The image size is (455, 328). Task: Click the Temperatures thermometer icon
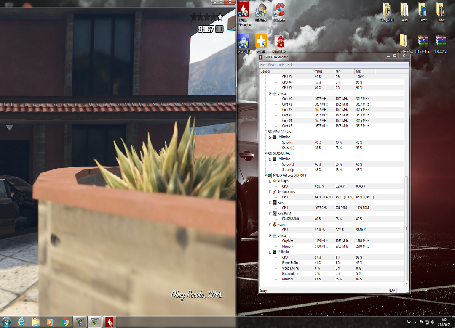(275, 192)
